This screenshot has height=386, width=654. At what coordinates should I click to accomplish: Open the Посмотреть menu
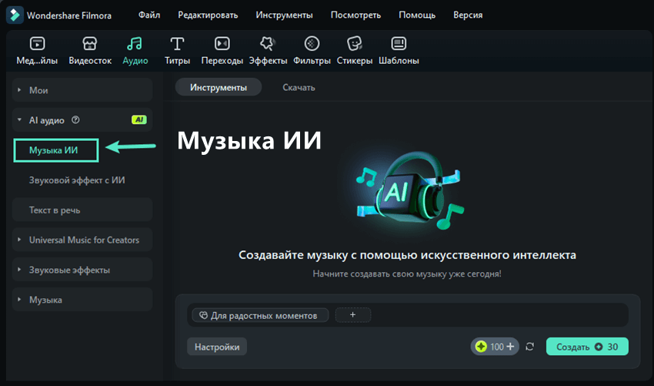click(355, 15)
